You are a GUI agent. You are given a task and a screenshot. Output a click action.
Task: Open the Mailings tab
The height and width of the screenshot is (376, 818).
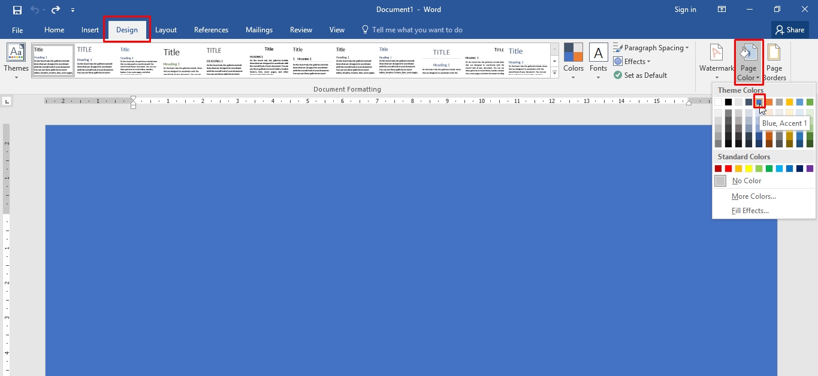tap(259, 29)
